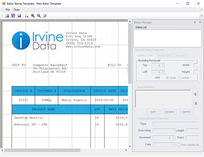Click the 'CUSTOMER #' header cell
Image resolution: width=204 pixels, height=157 pixels.
[x=46, y=91]
